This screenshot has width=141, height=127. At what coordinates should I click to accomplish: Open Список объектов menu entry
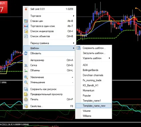tap(50, 36)
